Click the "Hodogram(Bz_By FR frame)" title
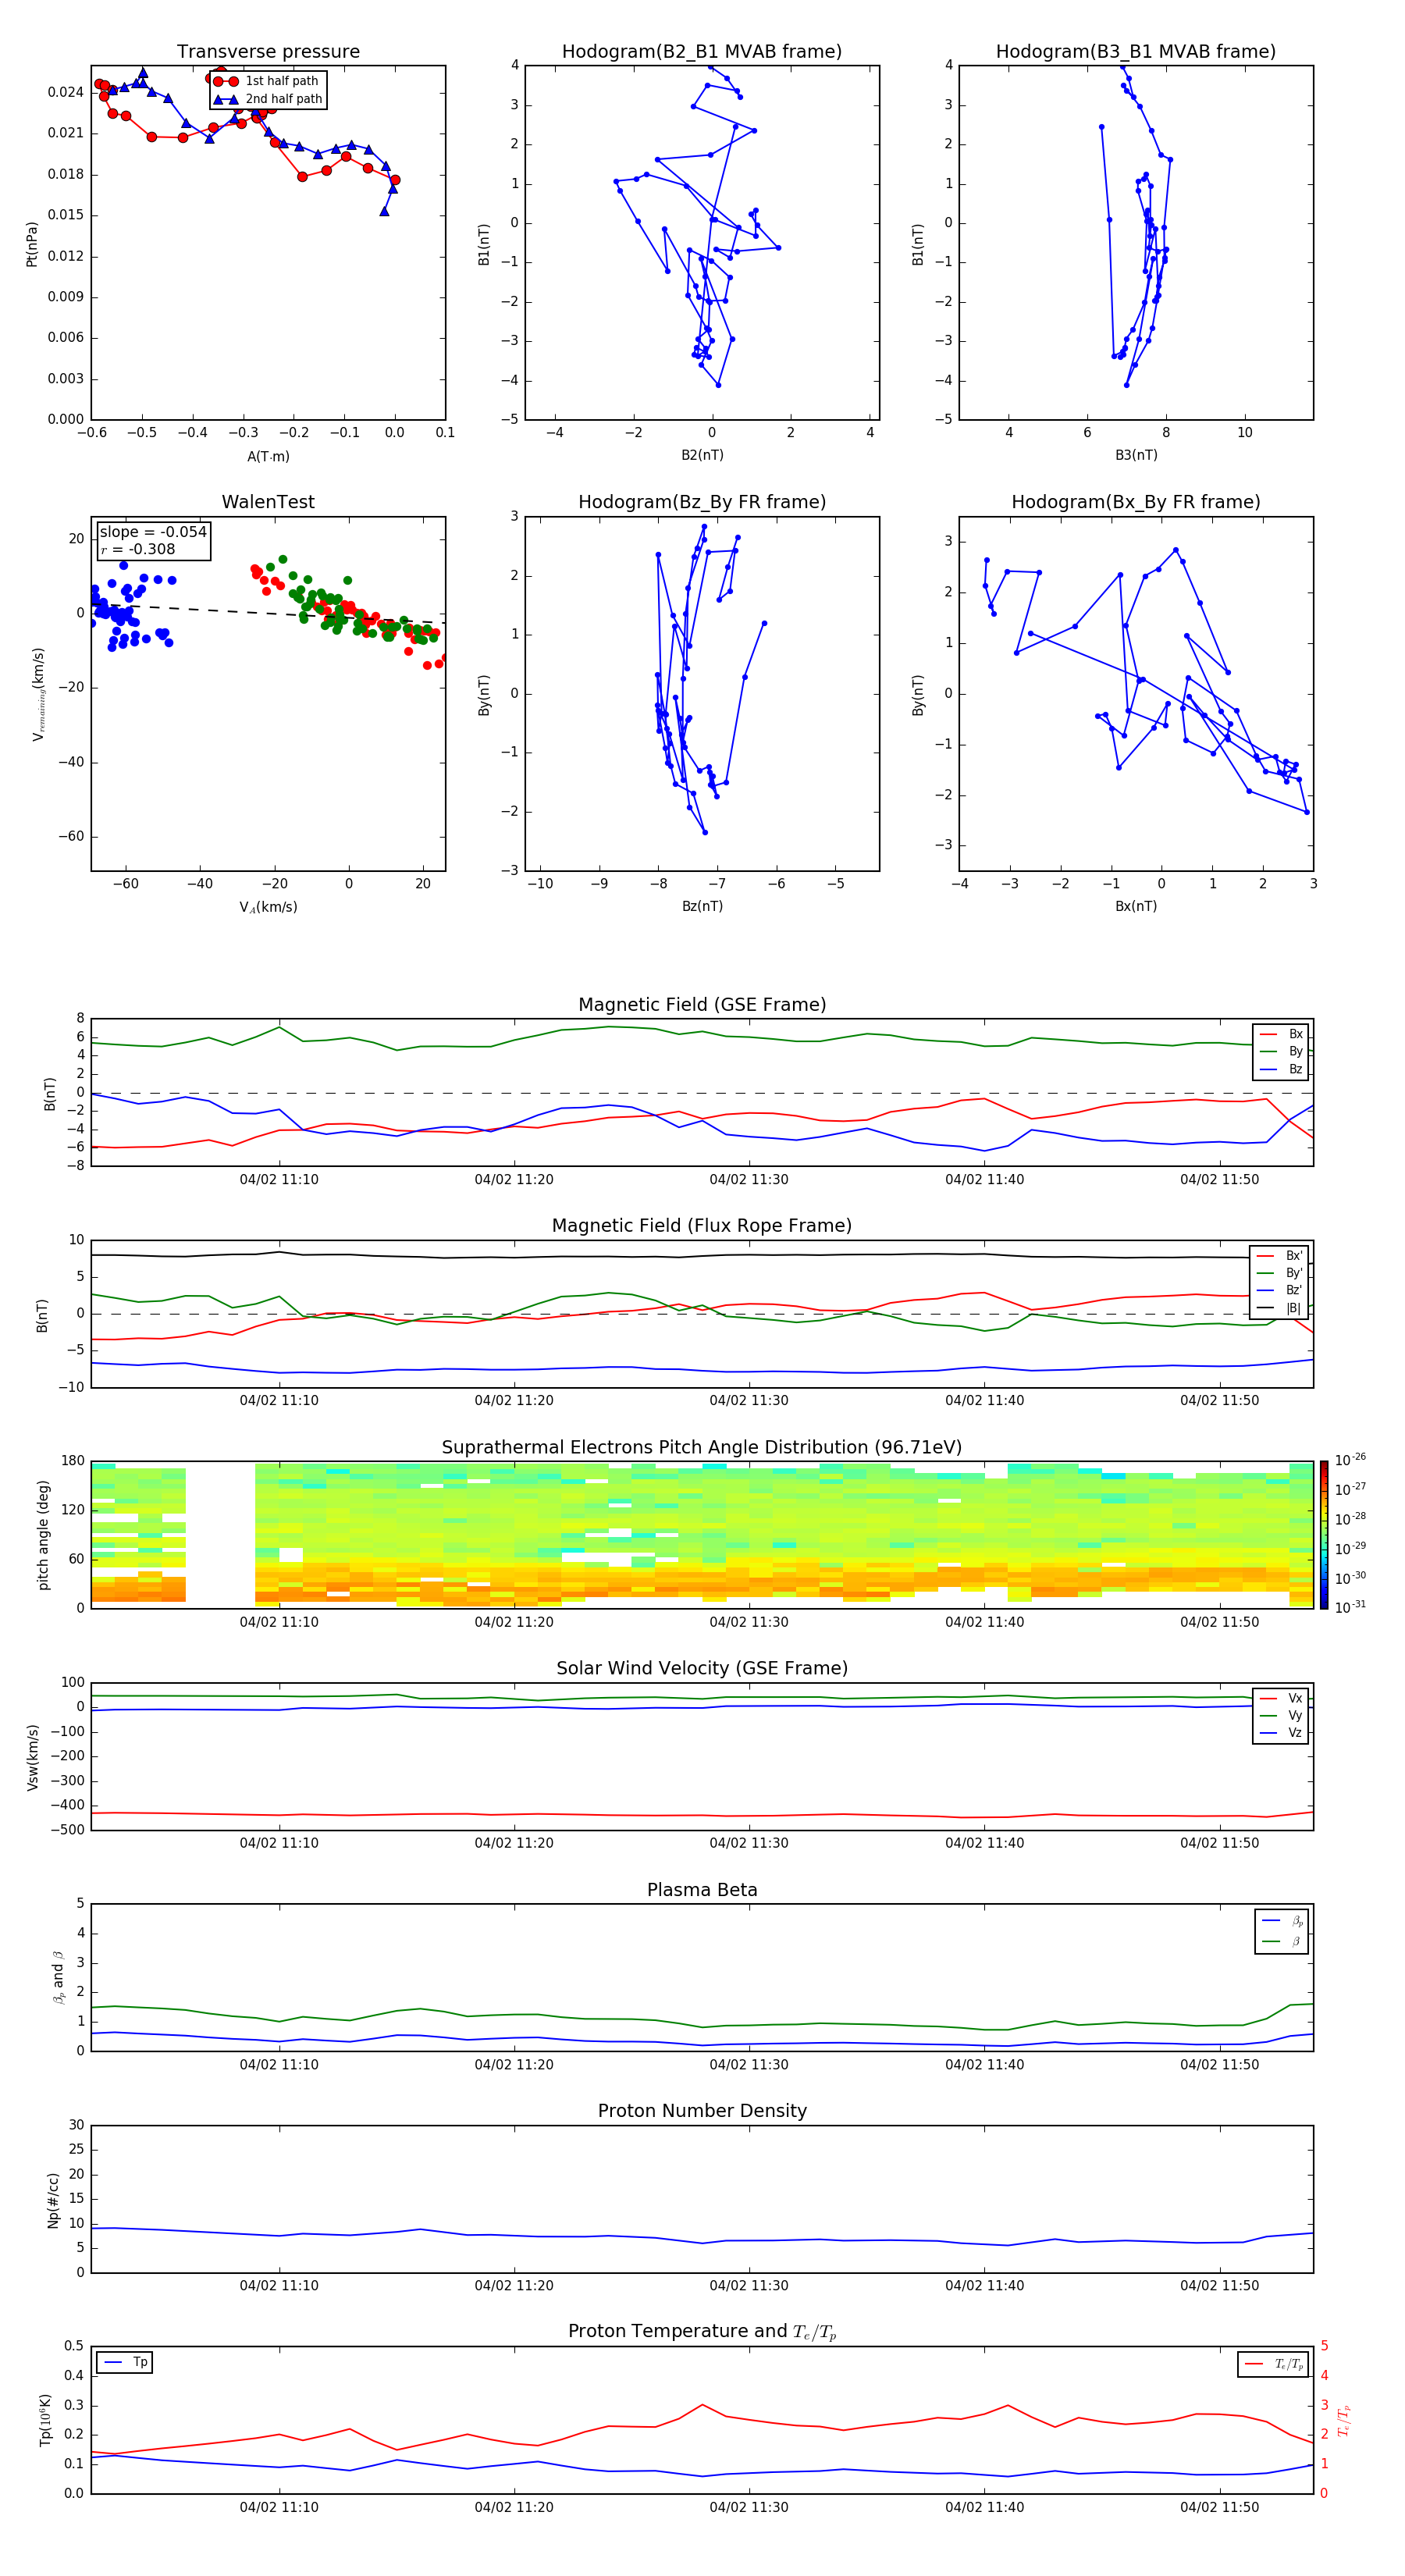Screen dimensions: 1405x2576 click(x=702, y=502)
